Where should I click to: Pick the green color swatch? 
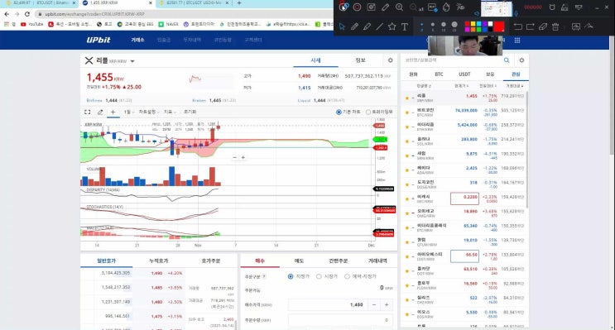tap(478, 30)
